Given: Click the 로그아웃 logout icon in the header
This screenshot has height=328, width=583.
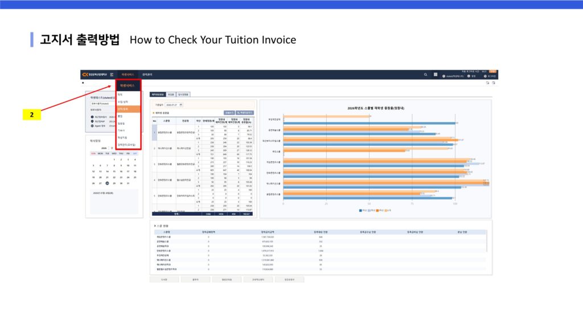Looking at the screenshot, I should [485, 76].
